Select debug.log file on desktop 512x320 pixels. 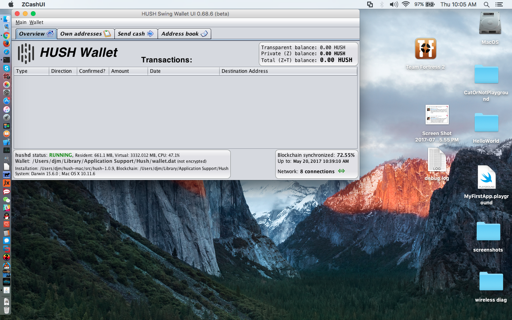pos(437,160)
